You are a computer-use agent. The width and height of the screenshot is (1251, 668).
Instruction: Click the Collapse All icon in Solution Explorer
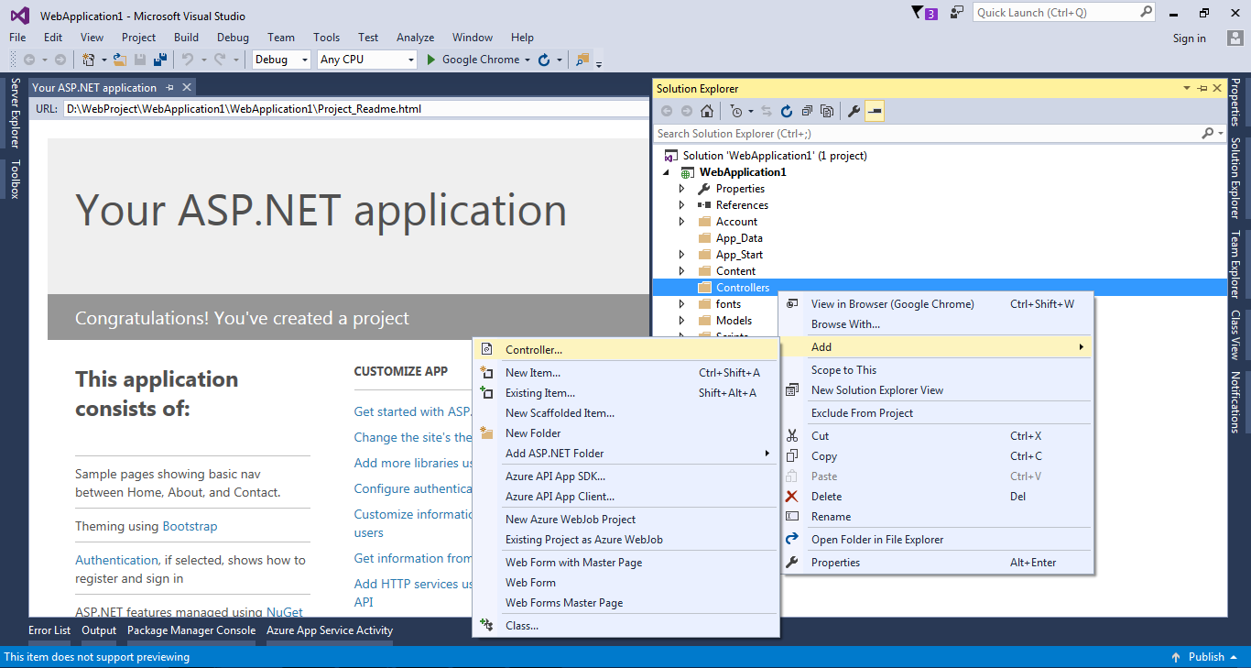(807, 110)
